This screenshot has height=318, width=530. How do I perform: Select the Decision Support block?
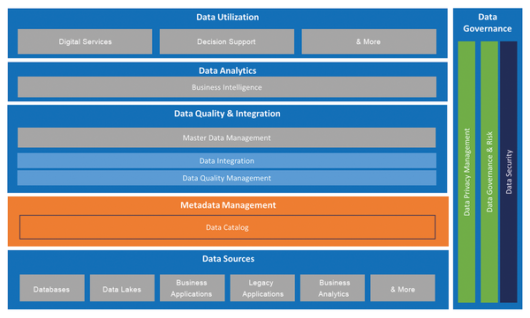click(x=227, y=41)
